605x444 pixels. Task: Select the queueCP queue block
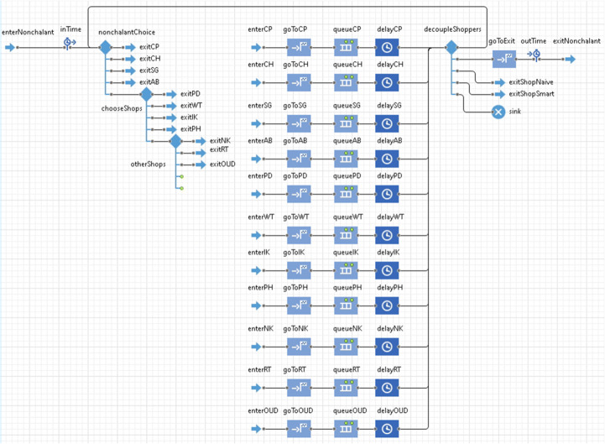(346, 47)
